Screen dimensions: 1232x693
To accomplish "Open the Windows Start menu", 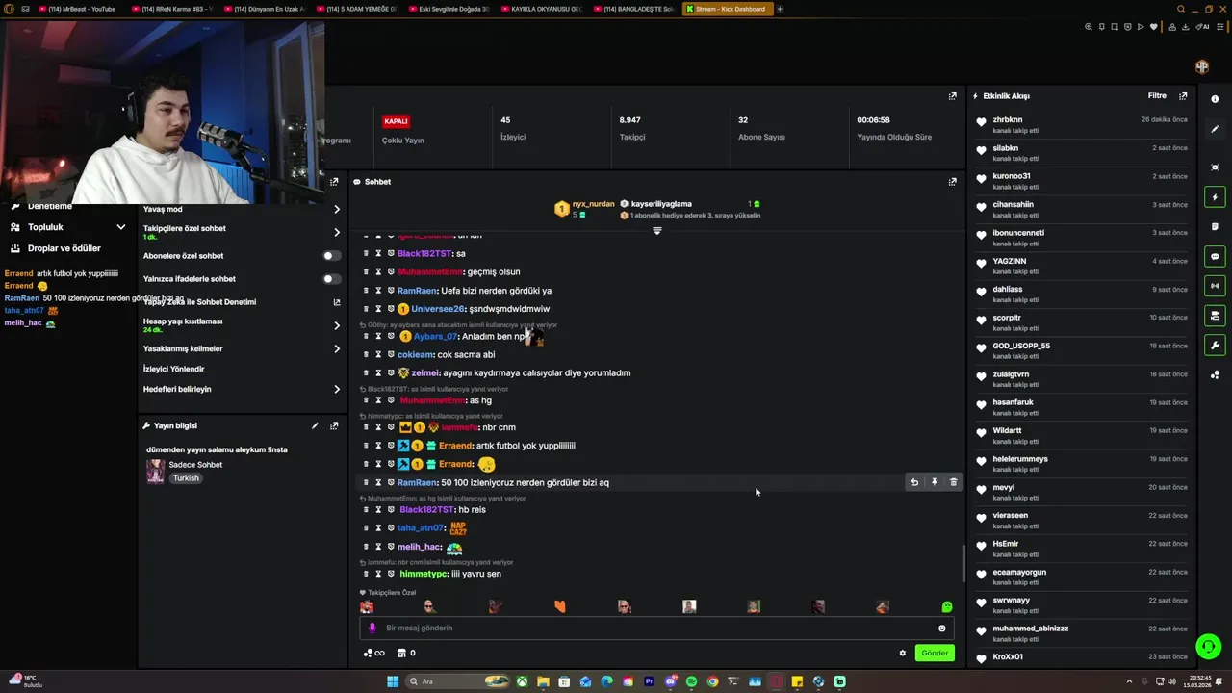I will tap(393, 681).
